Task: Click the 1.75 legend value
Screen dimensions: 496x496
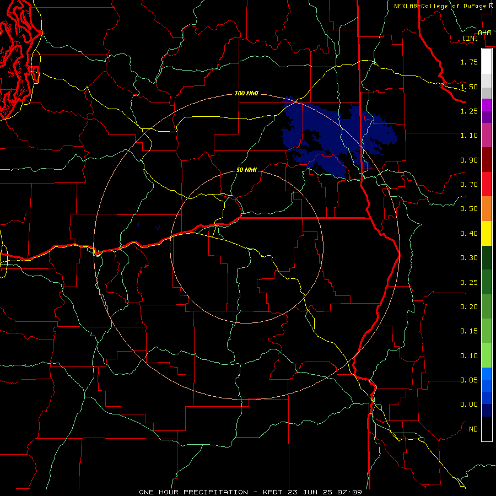Action: point(469,62)
